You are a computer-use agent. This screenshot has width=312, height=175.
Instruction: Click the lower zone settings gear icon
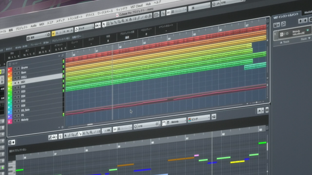267,110
